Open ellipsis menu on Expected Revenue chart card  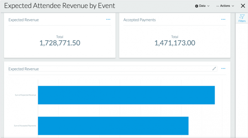click(x=223, y=69)
